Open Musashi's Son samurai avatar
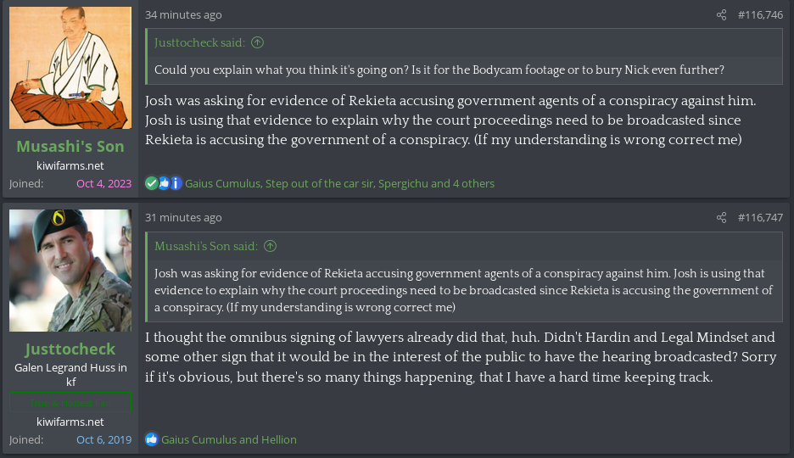The height and width of the screenshot is (458, 794). click(70, 68)
